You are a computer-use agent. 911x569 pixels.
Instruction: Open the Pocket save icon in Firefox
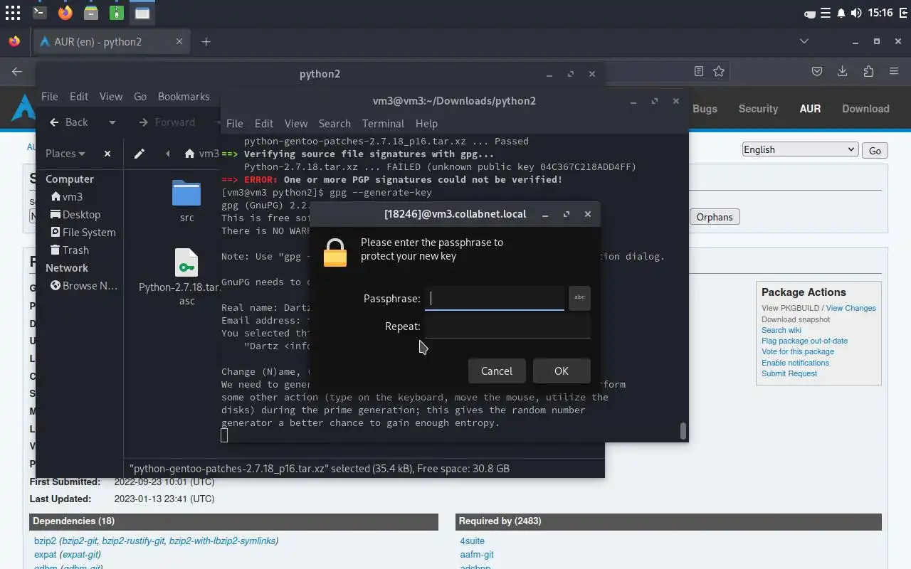817,71
